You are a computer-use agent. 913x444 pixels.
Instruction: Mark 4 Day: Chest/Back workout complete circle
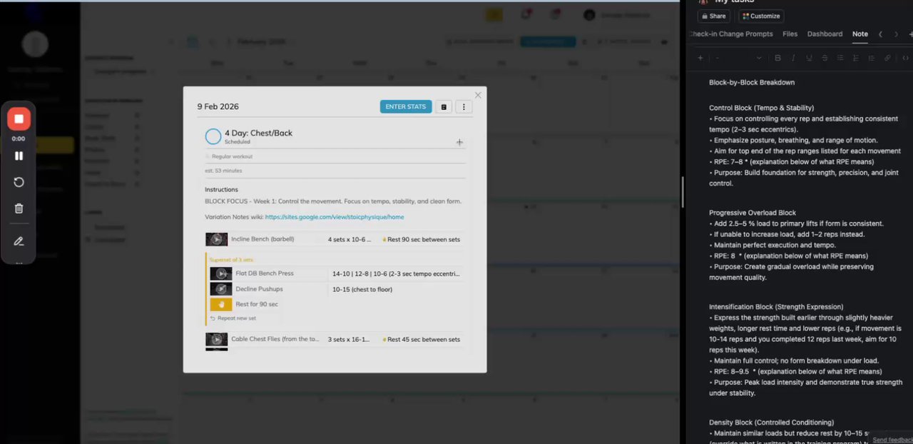(x=213, y=136)
